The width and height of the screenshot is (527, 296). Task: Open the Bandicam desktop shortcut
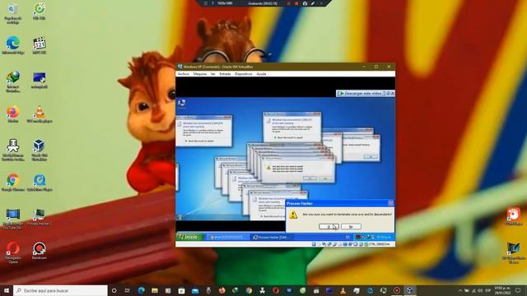pos(40,251)
